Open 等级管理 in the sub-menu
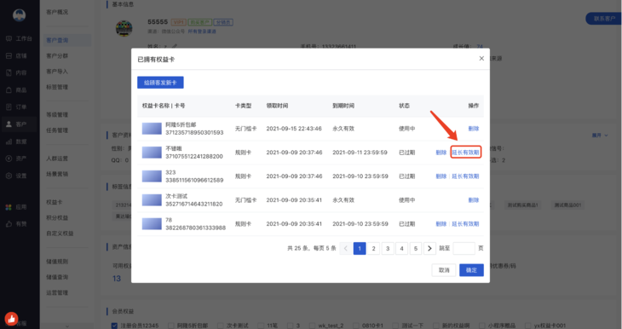622x329 pixels. click(57, 115)
